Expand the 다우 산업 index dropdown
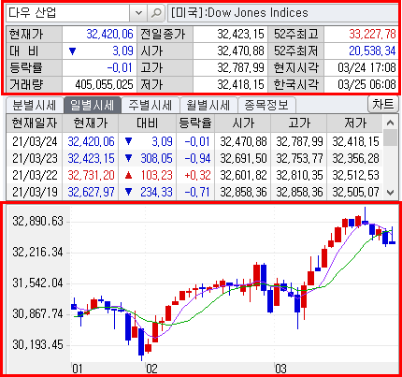 coord(138,13)
